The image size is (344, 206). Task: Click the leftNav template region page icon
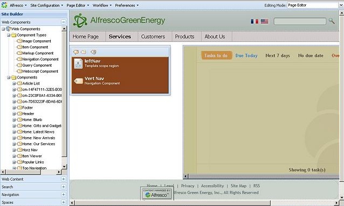click(x=78, y=63)
